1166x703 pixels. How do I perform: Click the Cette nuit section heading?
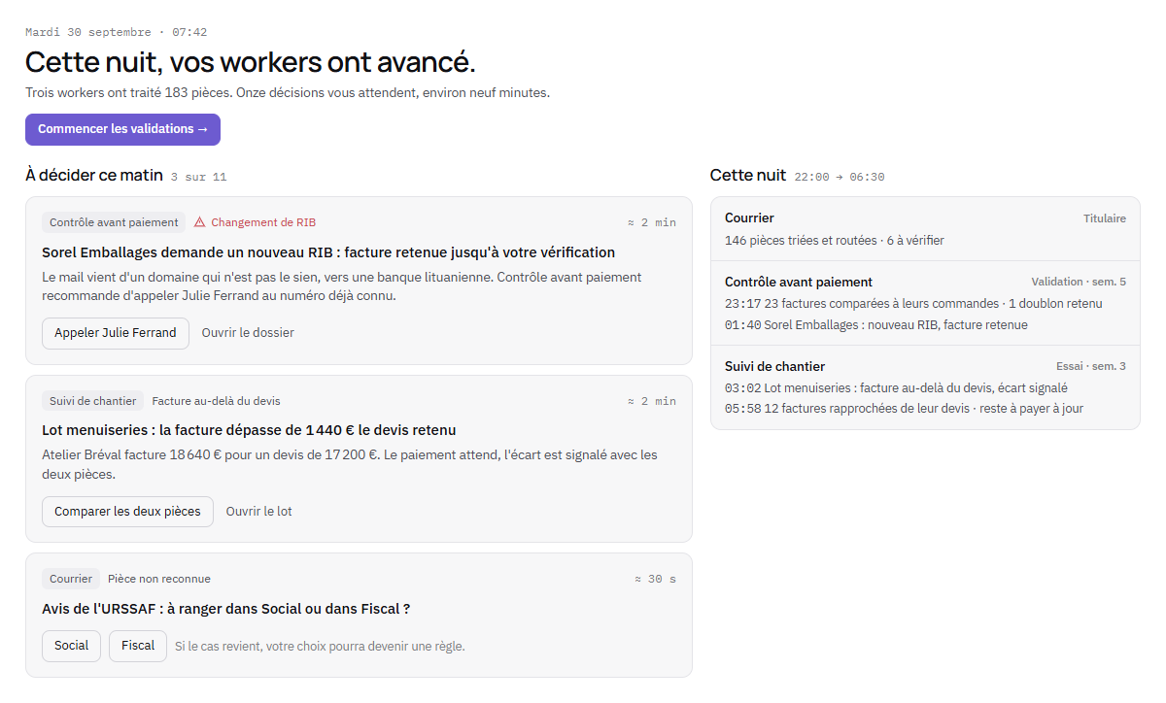pos(748,175)
